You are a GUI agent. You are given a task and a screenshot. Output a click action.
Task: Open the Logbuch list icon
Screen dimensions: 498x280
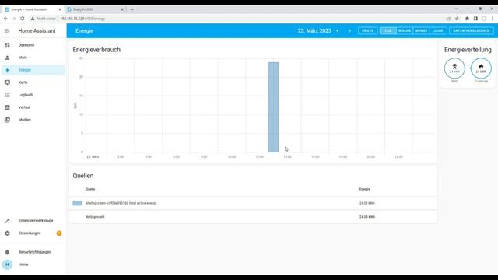coord(7,95)
